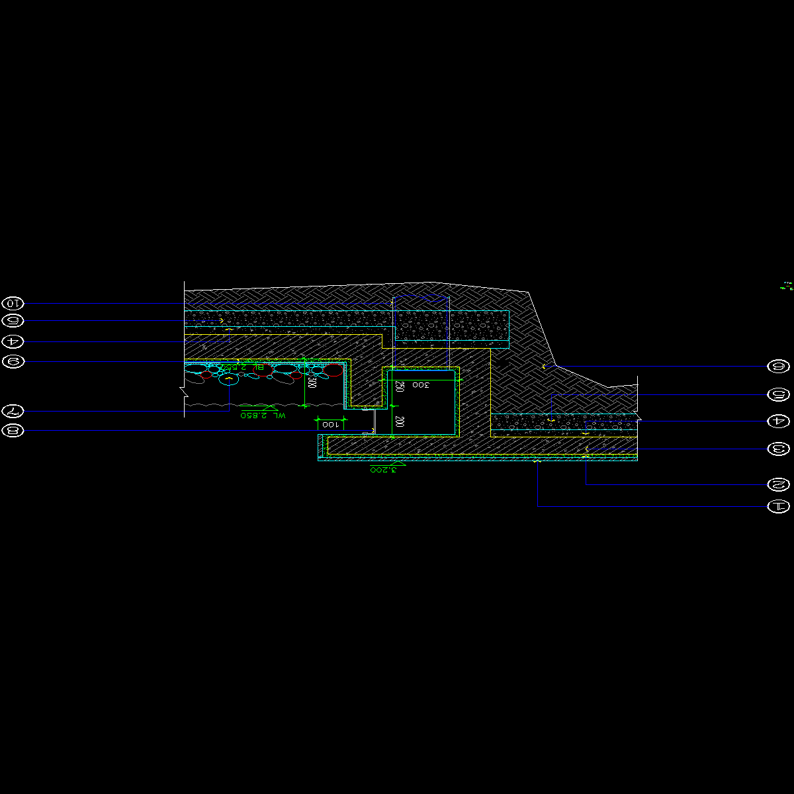The image size is (794, 794).
Task: Select the largest cyan pebble circle
Action: pos(228,379)
